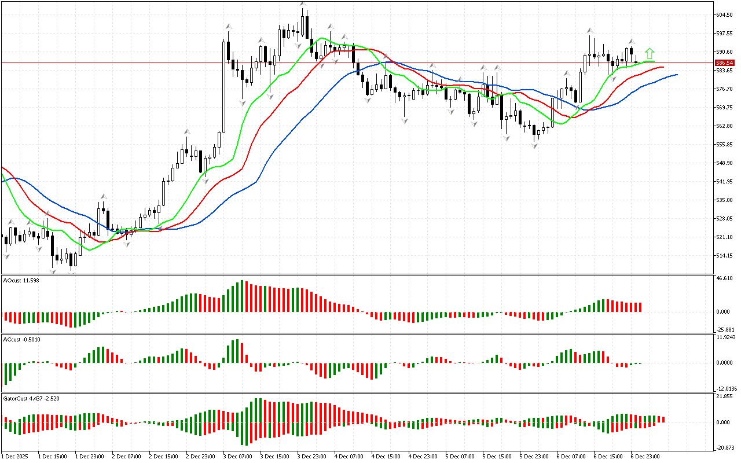Screen dimensions: 741x463
Task: Select the tallest green bar in AOcust histogram
Action: [241, 296]
